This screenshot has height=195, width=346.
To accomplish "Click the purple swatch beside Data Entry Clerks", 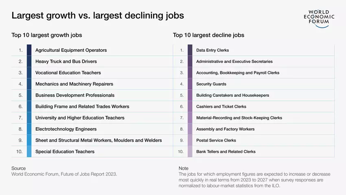I will coord(190,50).
